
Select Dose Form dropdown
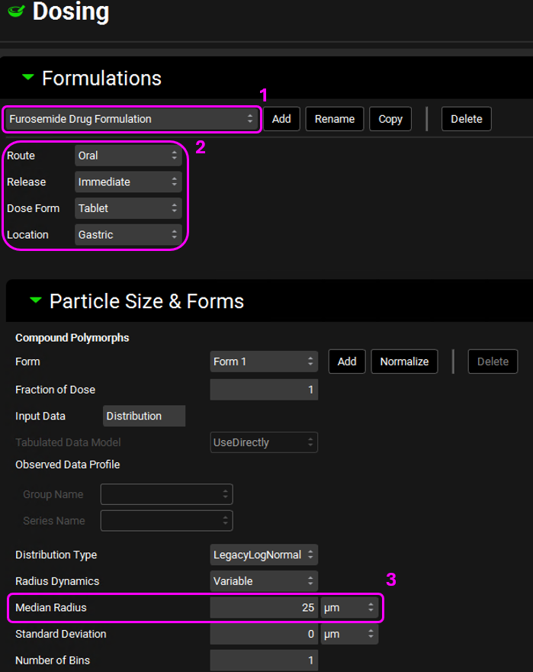click(x=127, y=208)
